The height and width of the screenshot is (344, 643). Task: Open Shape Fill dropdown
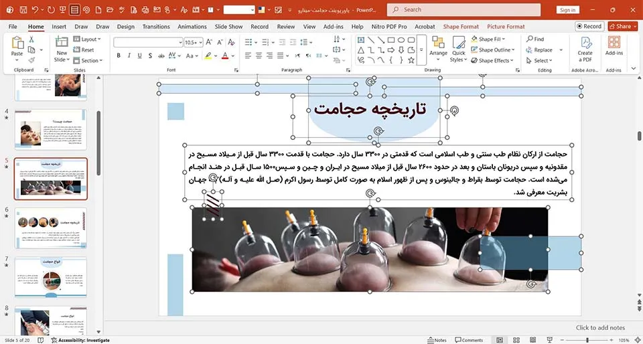[488, 39]
